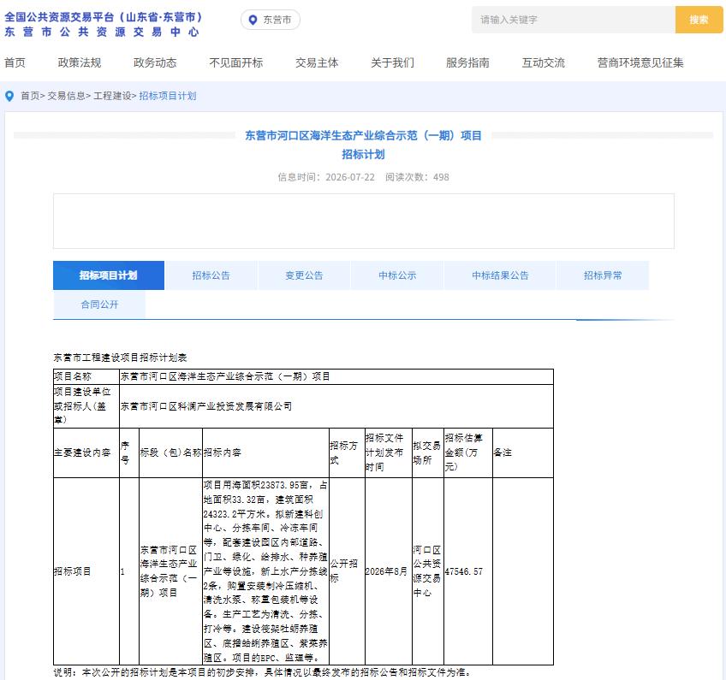Click the 招标文件计划发布时间 column header
Screen dimensions: 726x680
coord(389,452)
